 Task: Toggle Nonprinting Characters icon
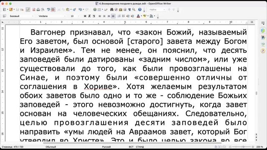(129, 10)
